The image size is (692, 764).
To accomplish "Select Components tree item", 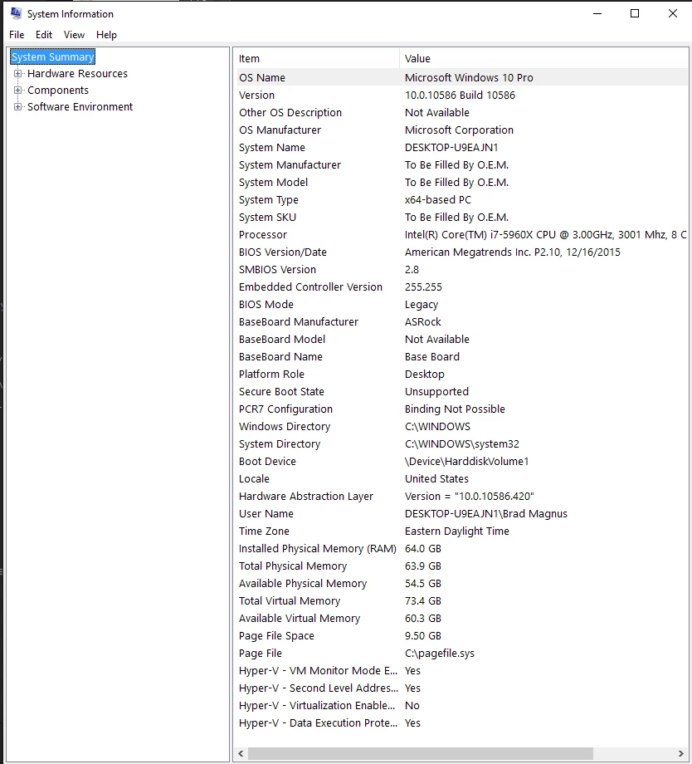I will 58,91.
